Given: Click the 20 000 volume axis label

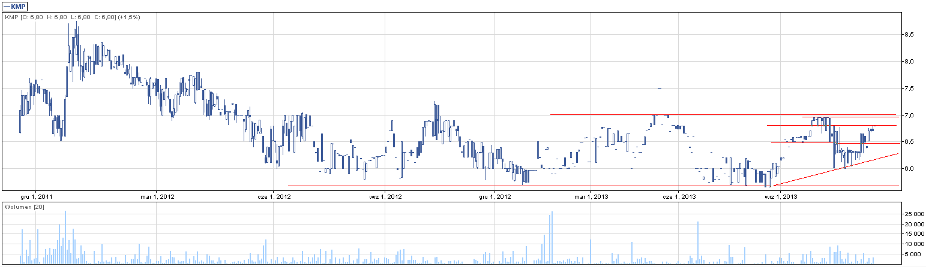Looking at the screenshot, I should click(914, 224).
